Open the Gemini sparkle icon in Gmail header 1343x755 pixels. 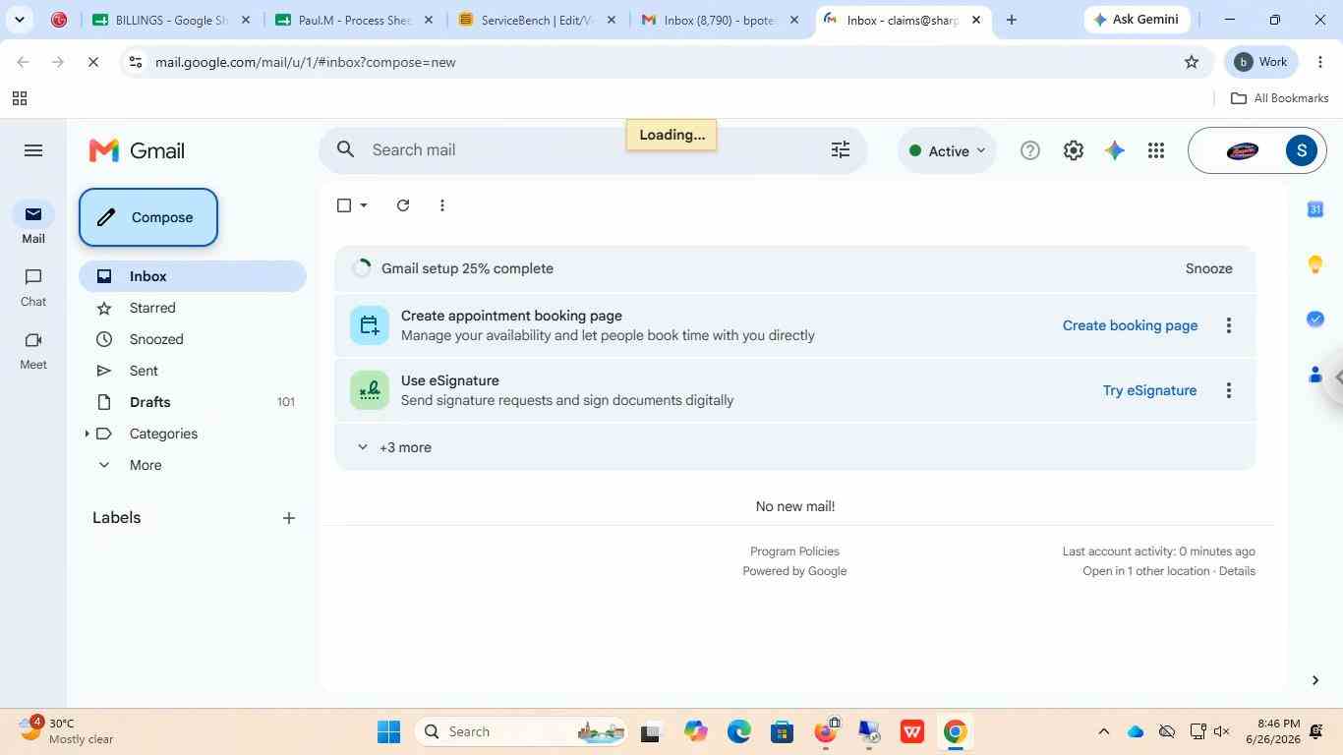(x=1114, y=150)
